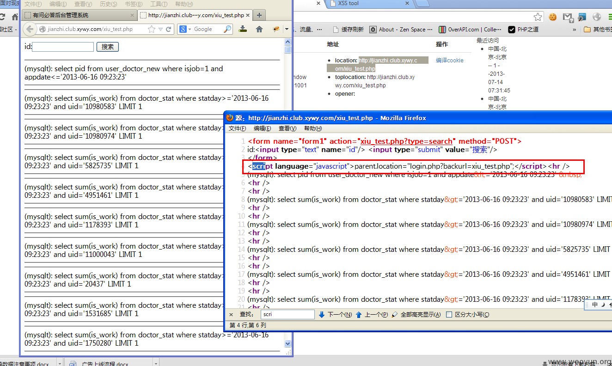Expand the bookmarks overflow chevron
The width and height of the screenshot is (612, 366).
(575, 30)
